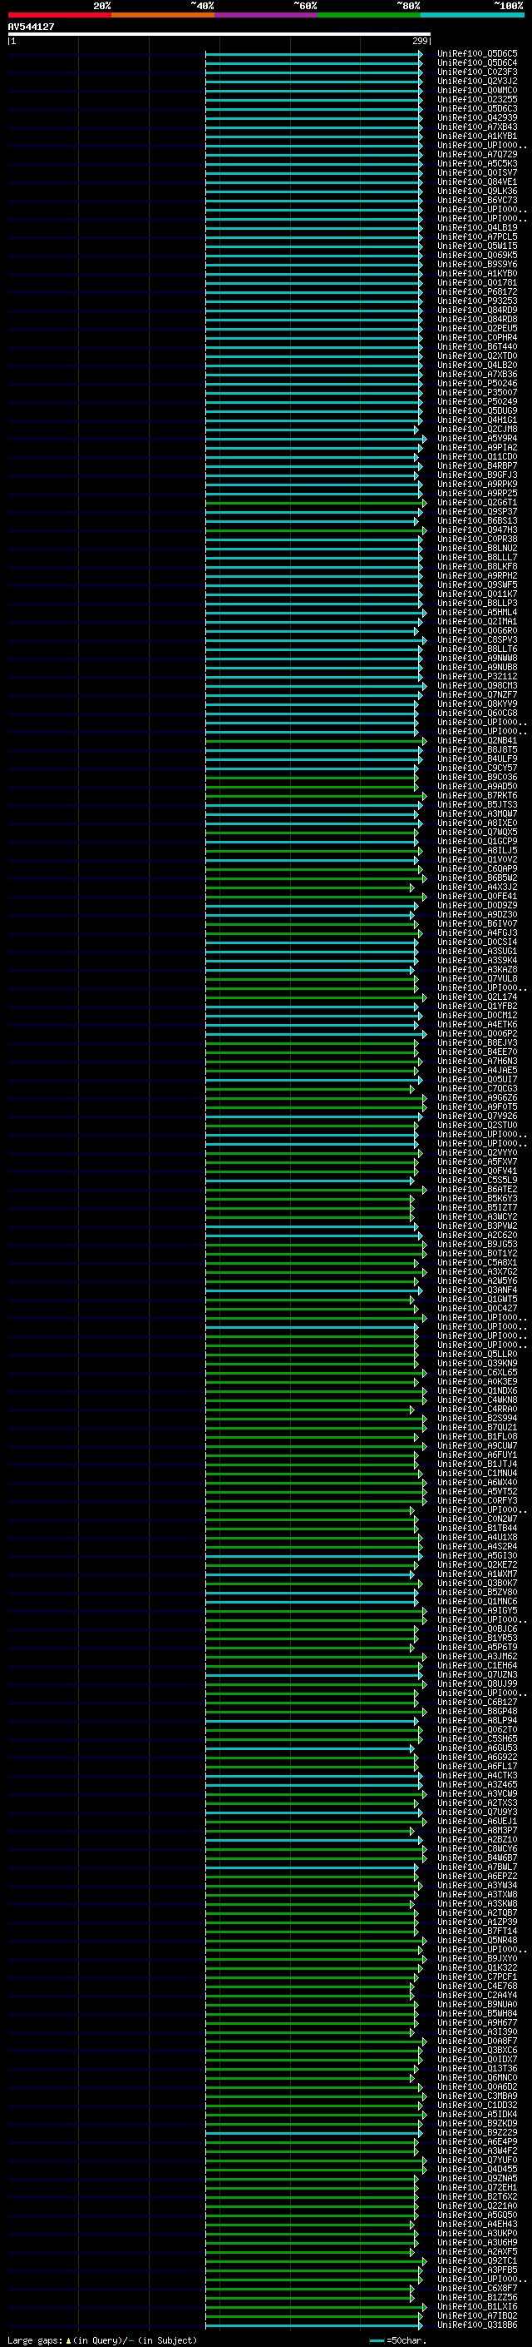Open hit UniRef100_C4E768

(x=477, y=1986)
